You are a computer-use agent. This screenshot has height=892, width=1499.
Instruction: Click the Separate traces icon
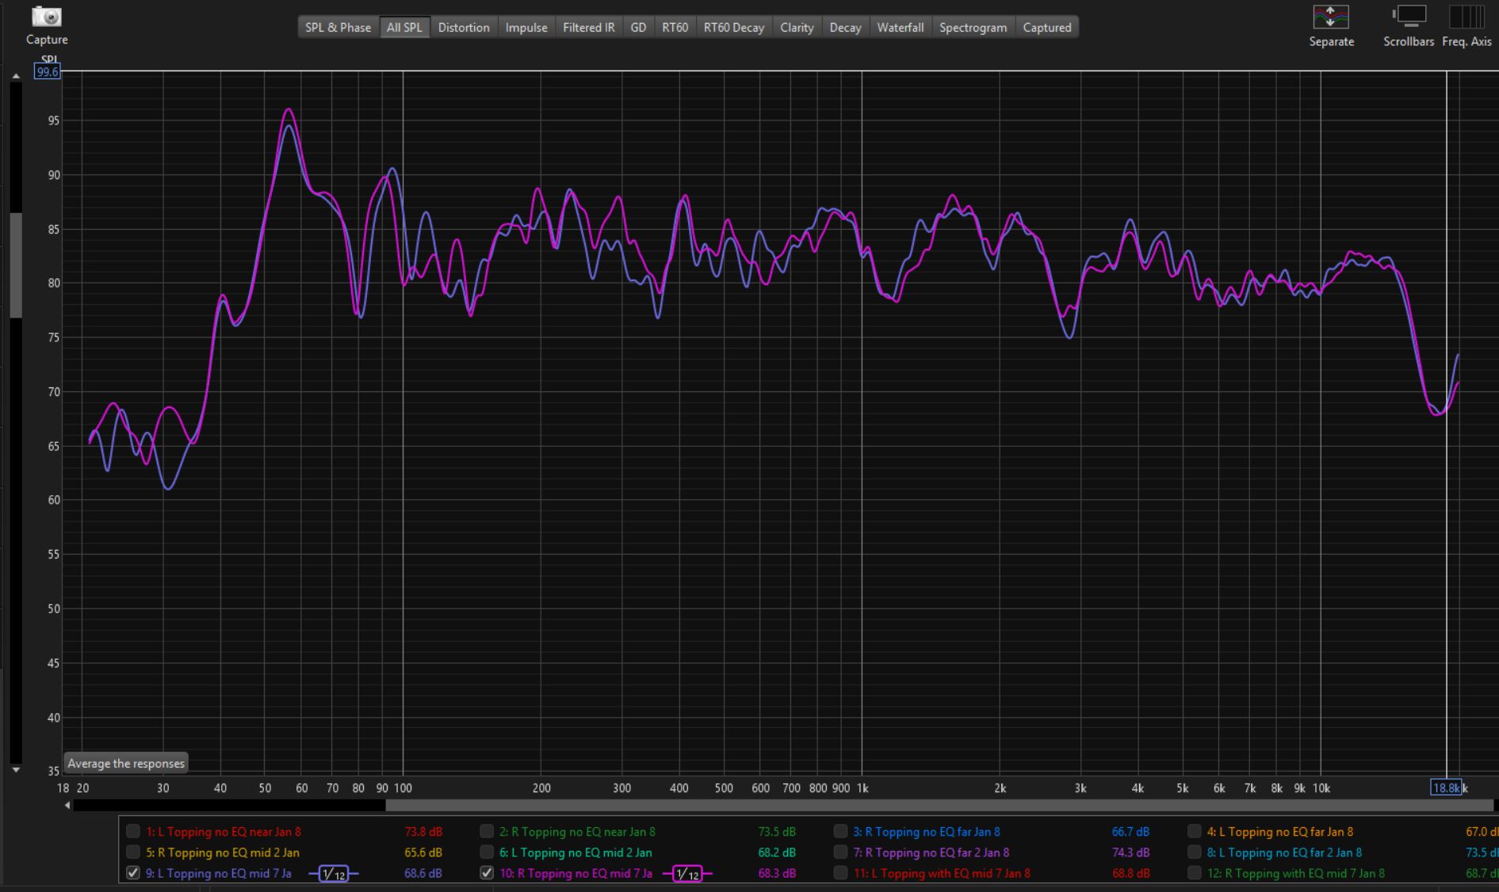coord(1331,17)
